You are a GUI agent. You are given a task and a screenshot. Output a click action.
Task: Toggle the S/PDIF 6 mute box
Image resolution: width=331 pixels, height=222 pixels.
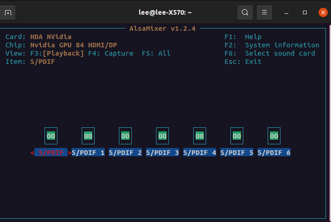tap(274, 136)
